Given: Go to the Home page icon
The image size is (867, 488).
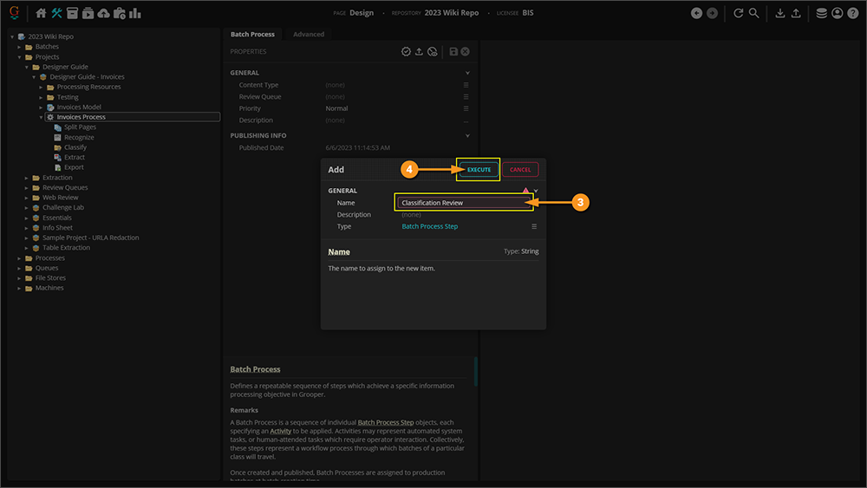Looking at the screenshot, I should point(41,13).
